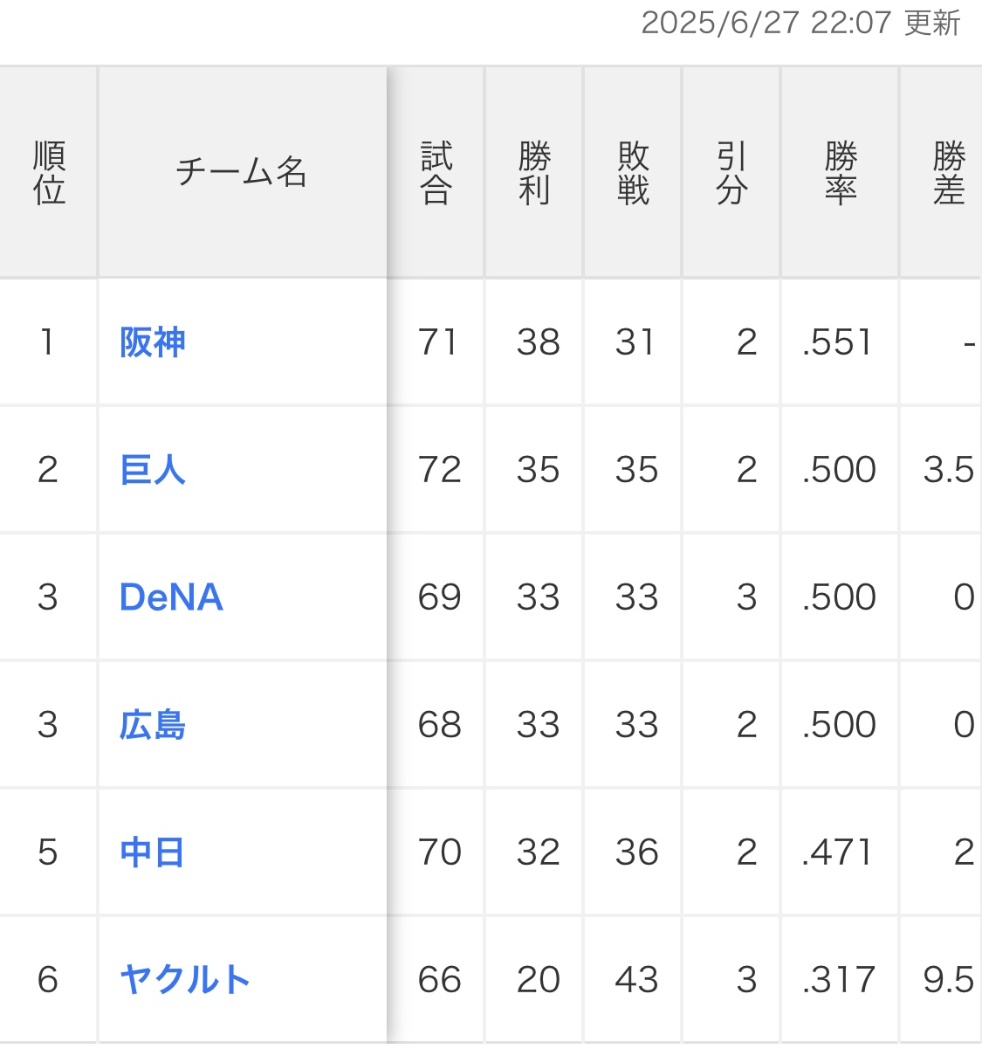Select the 中日 team link
This screenshot has height=1049, width=982.
(153, 852)
